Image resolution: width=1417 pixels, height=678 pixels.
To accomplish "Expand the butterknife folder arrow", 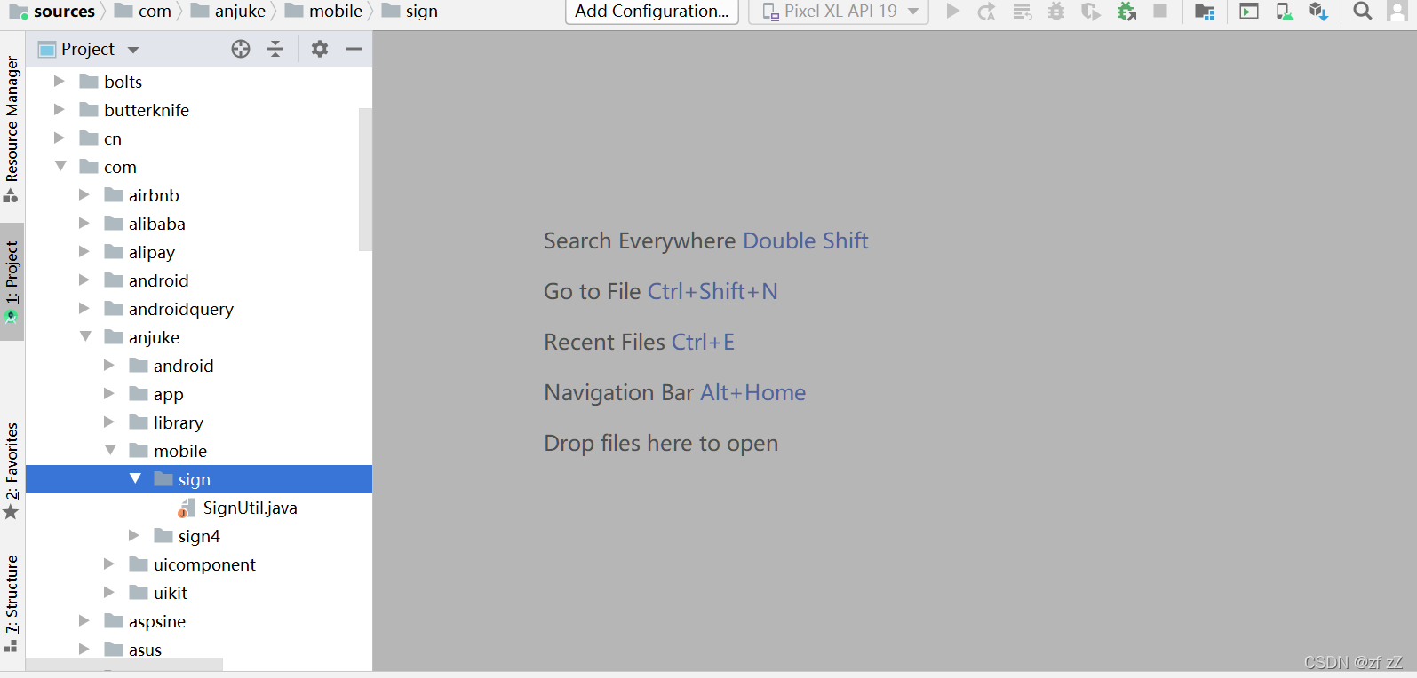I will pos(60,110).
